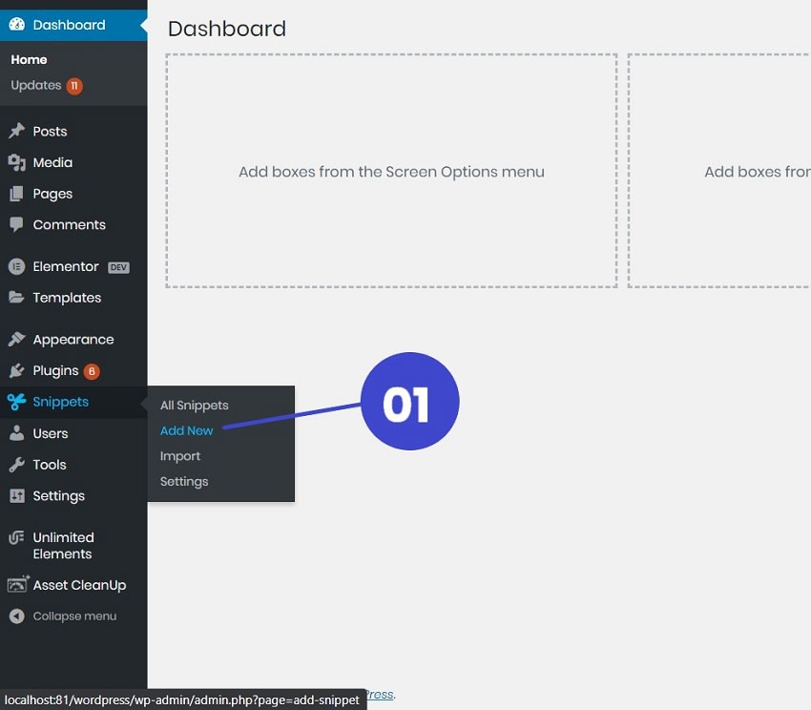Click the partially visible WordPress footer link
This screenshot has height=710, width=811.
380,695
